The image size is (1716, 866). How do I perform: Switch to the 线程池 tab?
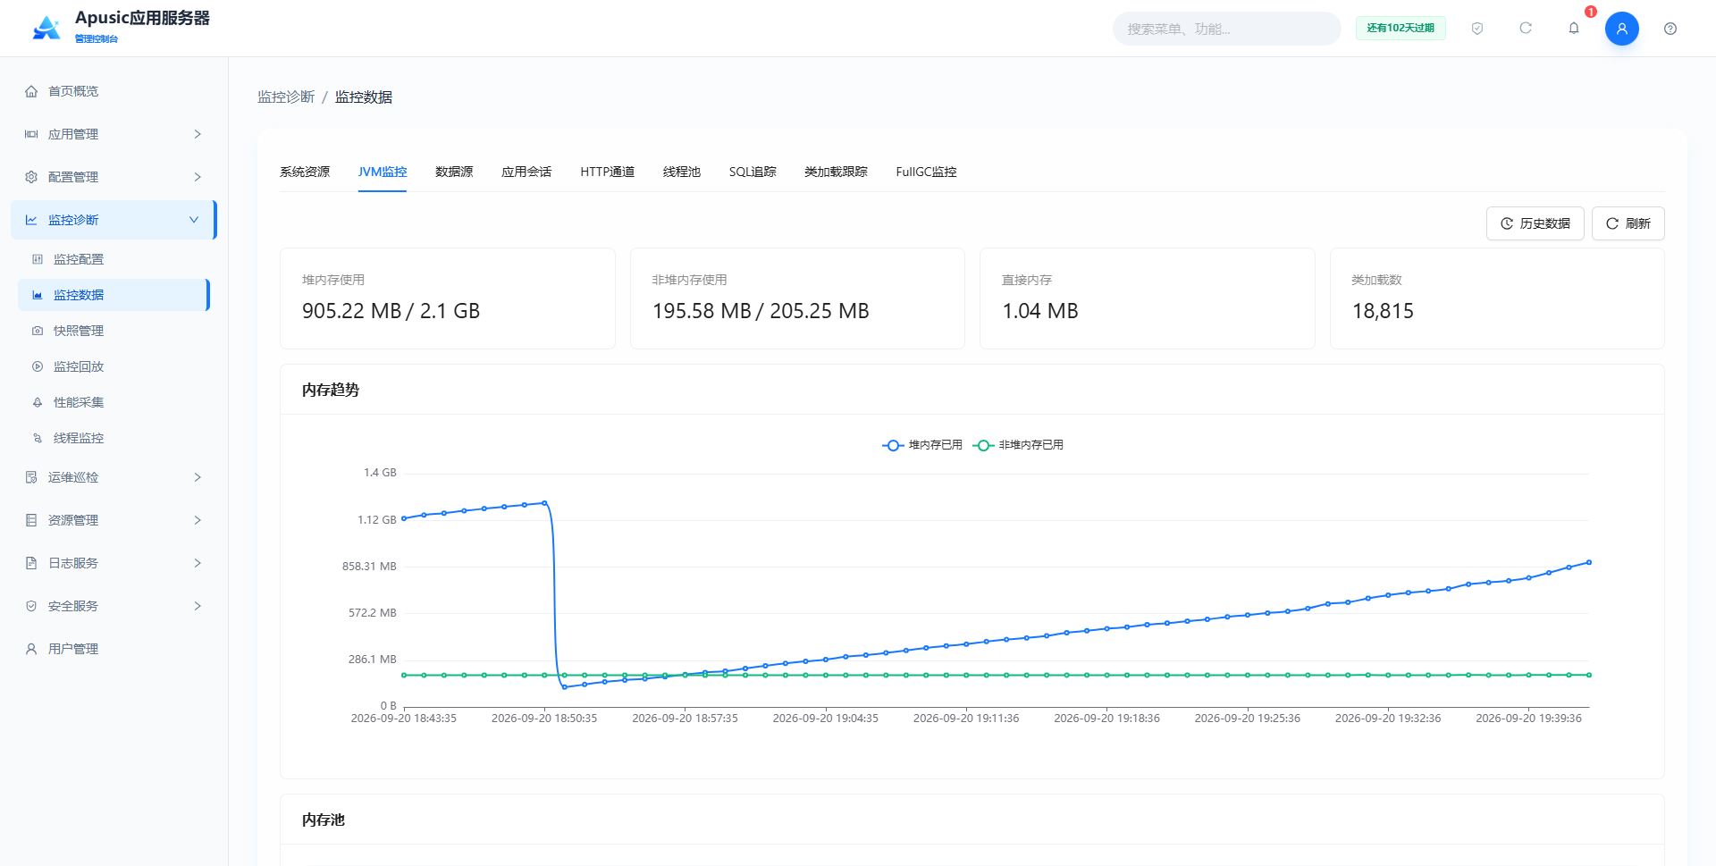click(x=682, y=172)
